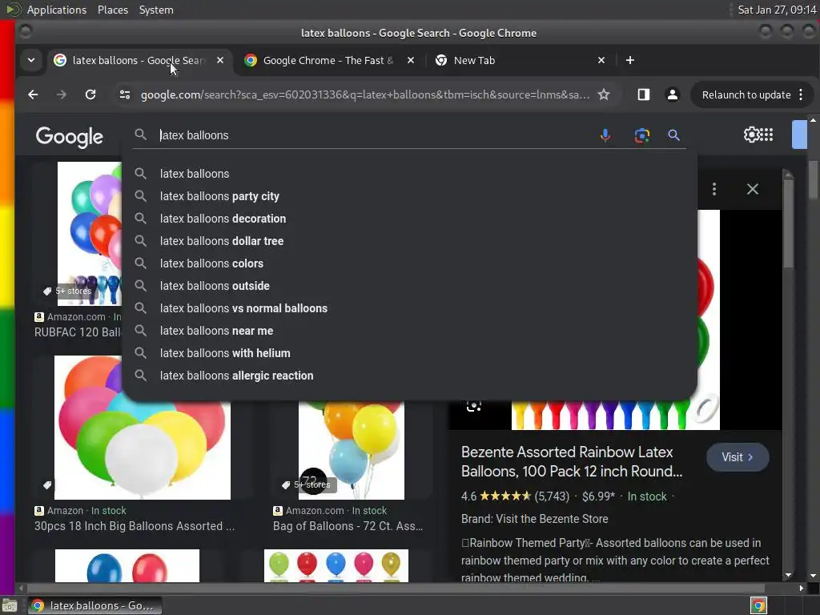Close the image preview panel
Image resolution: width=820 pixels, height=615 pixels.
(753, 189)
